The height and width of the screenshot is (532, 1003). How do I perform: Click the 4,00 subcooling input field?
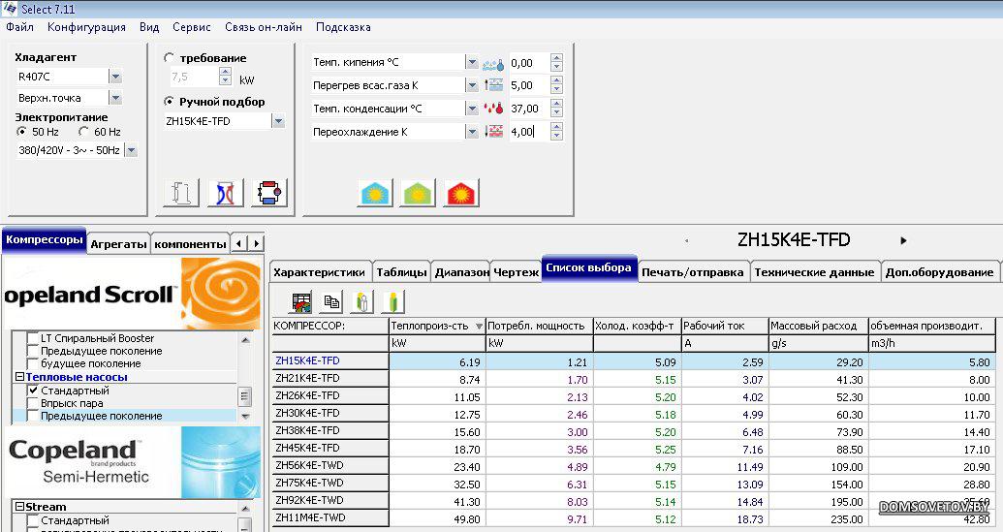coord(529,132)
